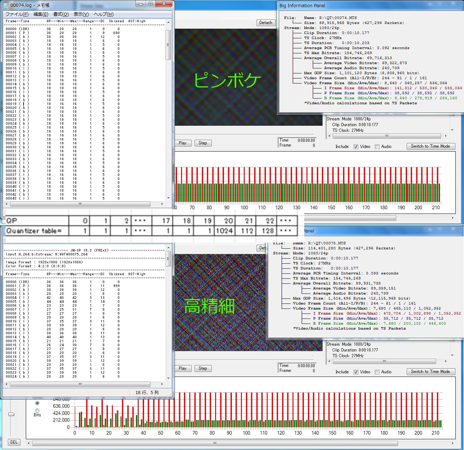Viewport: 464px width, 450px height.
Task: Open the 表示(V) menu
Action: [x=81, y=14]
